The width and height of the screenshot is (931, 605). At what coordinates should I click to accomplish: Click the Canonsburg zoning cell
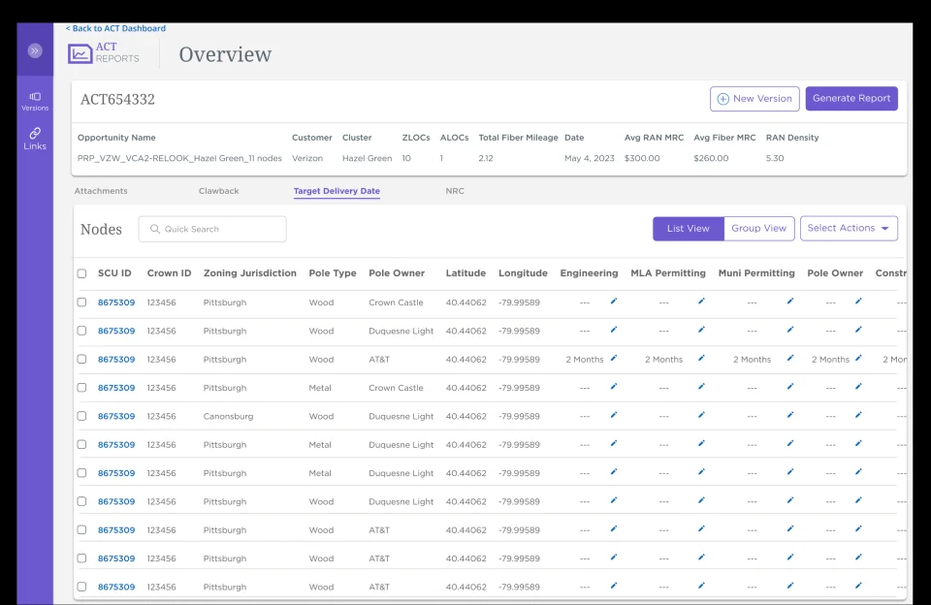[x=228, y=416]
